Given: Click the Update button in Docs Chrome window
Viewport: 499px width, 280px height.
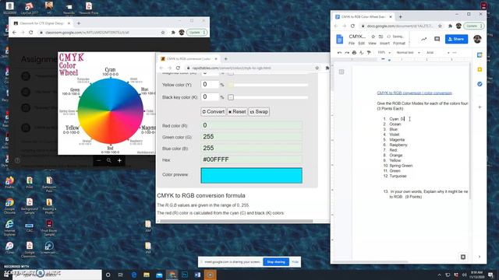Looking at the screenshot, I should [473, 26].
